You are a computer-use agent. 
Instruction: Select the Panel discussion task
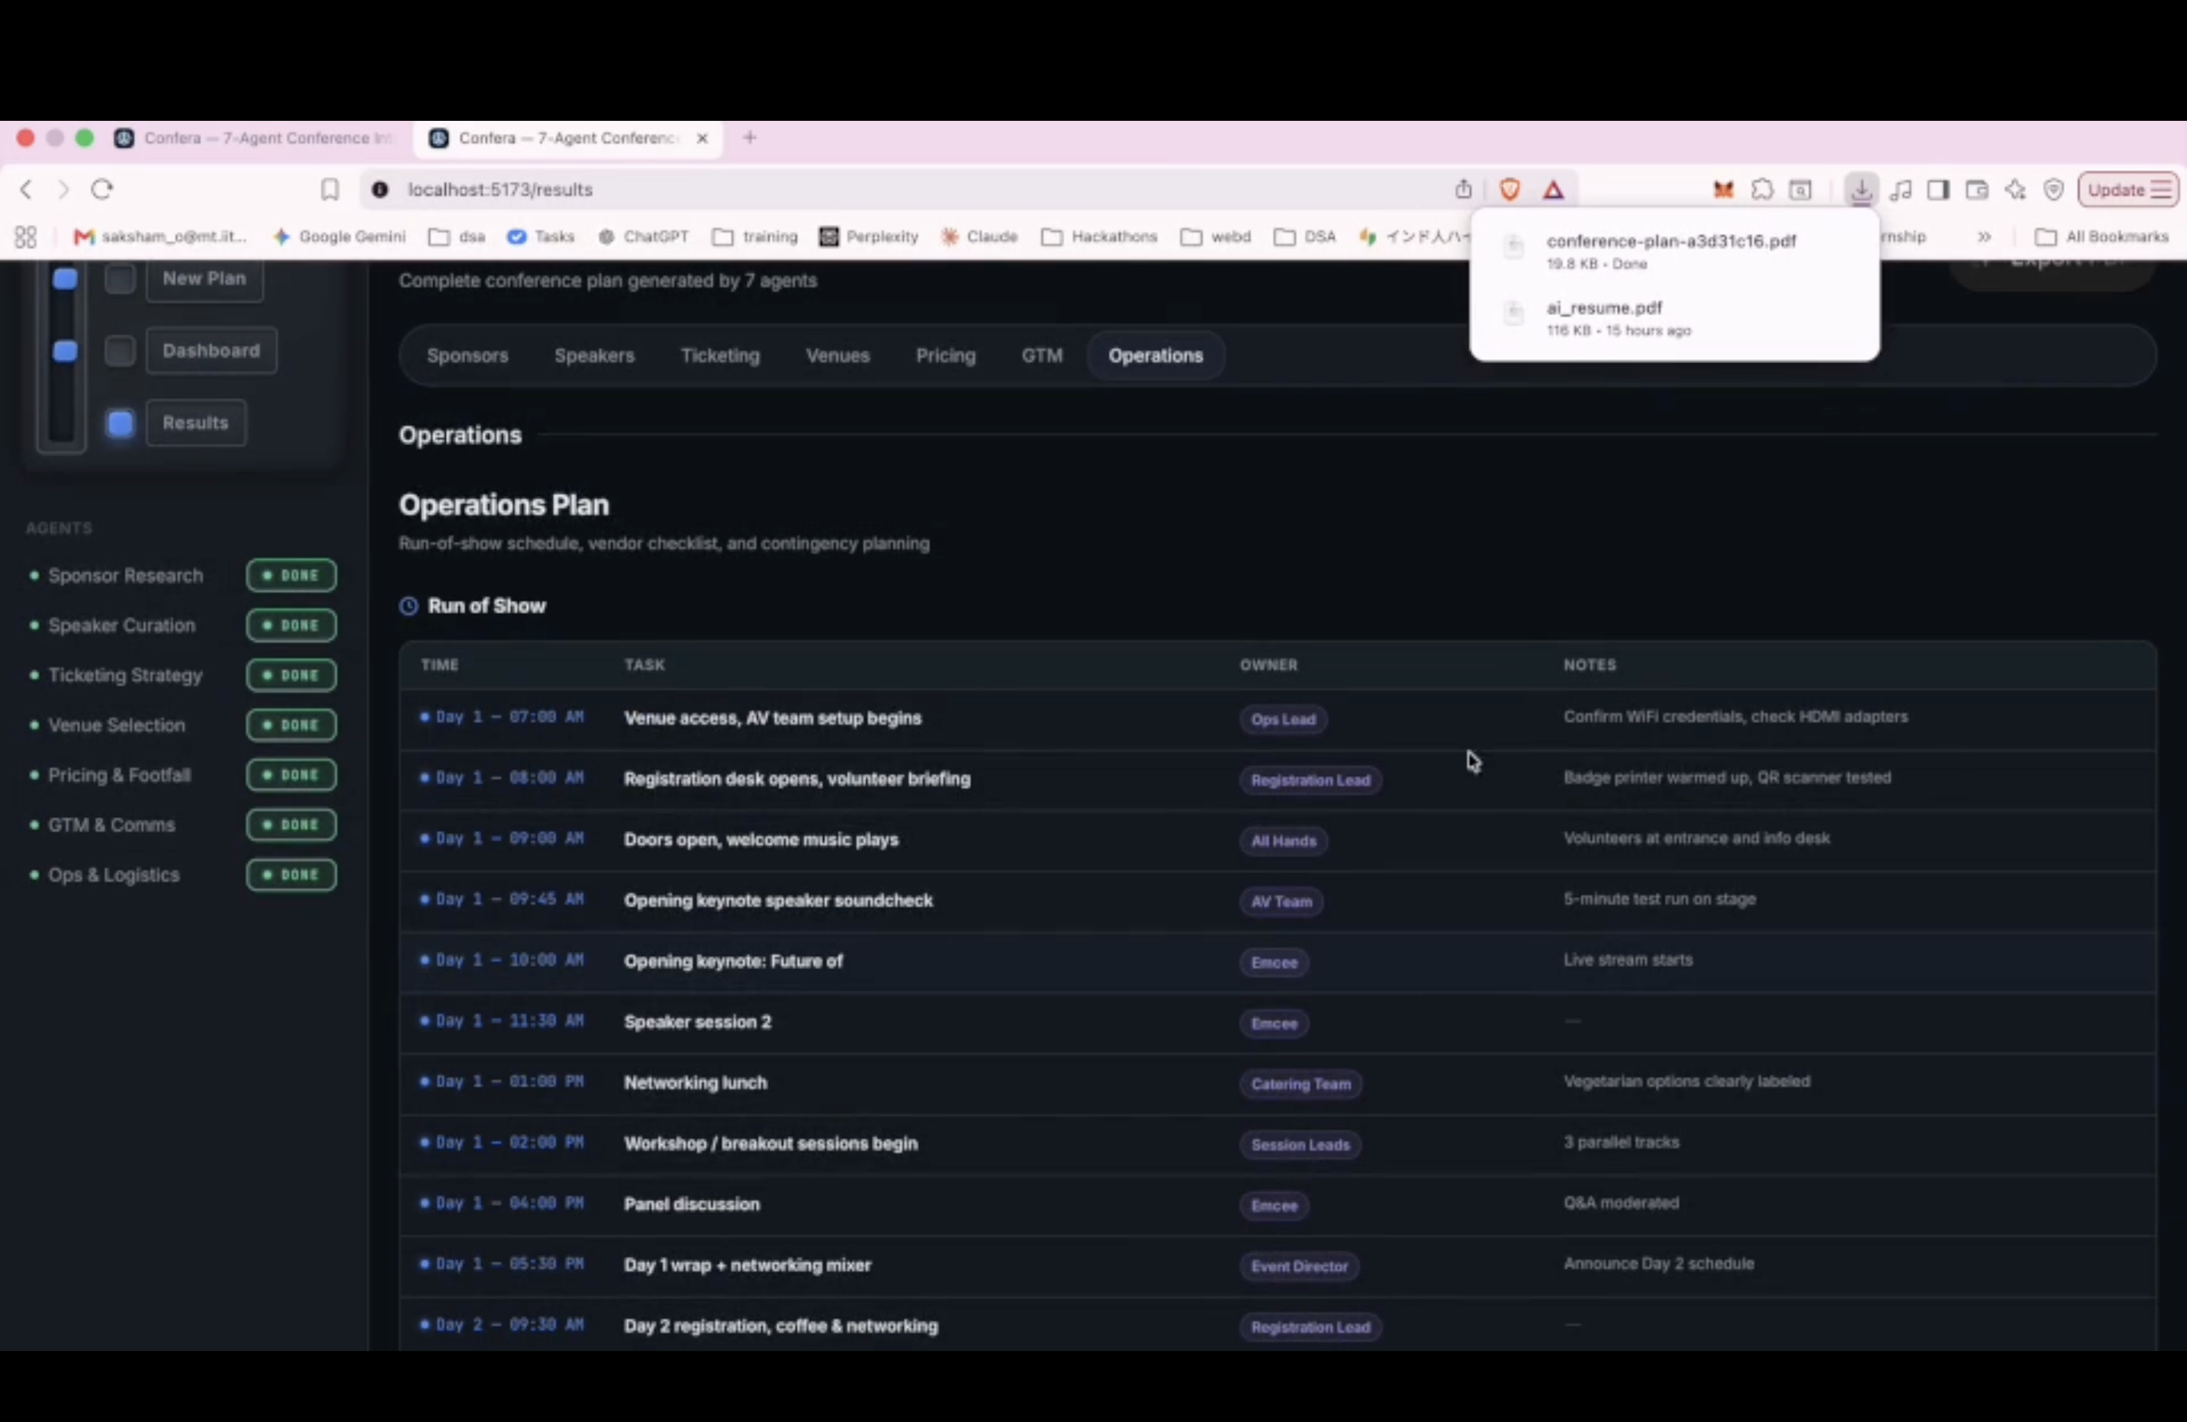coord(692,1205)
